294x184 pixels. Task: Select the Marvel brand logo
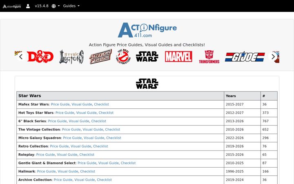click(x=178, y=57)
